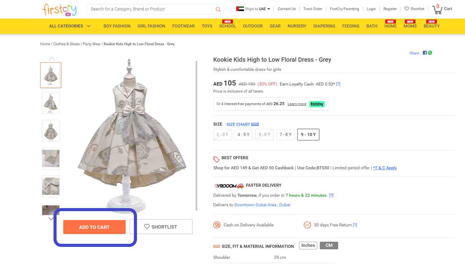Open the GIRL FASHION menu
Viewport: 465px width, 264px height.
click(151, 26)
